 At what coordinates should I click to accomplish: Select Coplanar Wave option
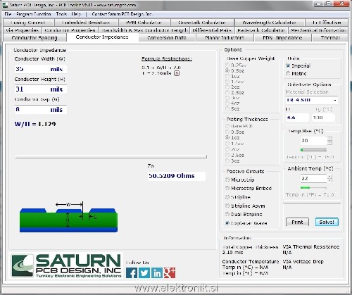point(246,223)
